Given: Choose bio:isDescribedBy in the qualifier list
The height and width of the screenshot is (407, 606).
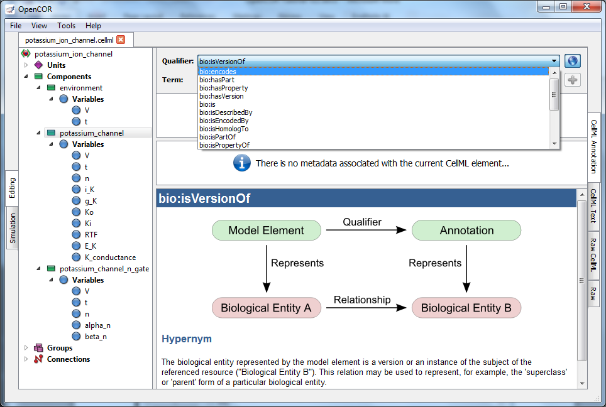Looking at the screenshot, I should click(x=373, y=112).
